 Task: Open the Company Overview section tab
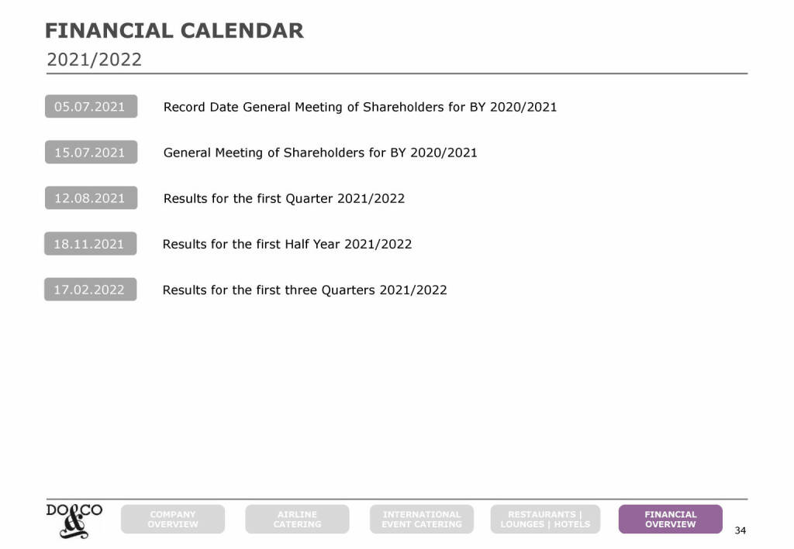pos(173,520)
